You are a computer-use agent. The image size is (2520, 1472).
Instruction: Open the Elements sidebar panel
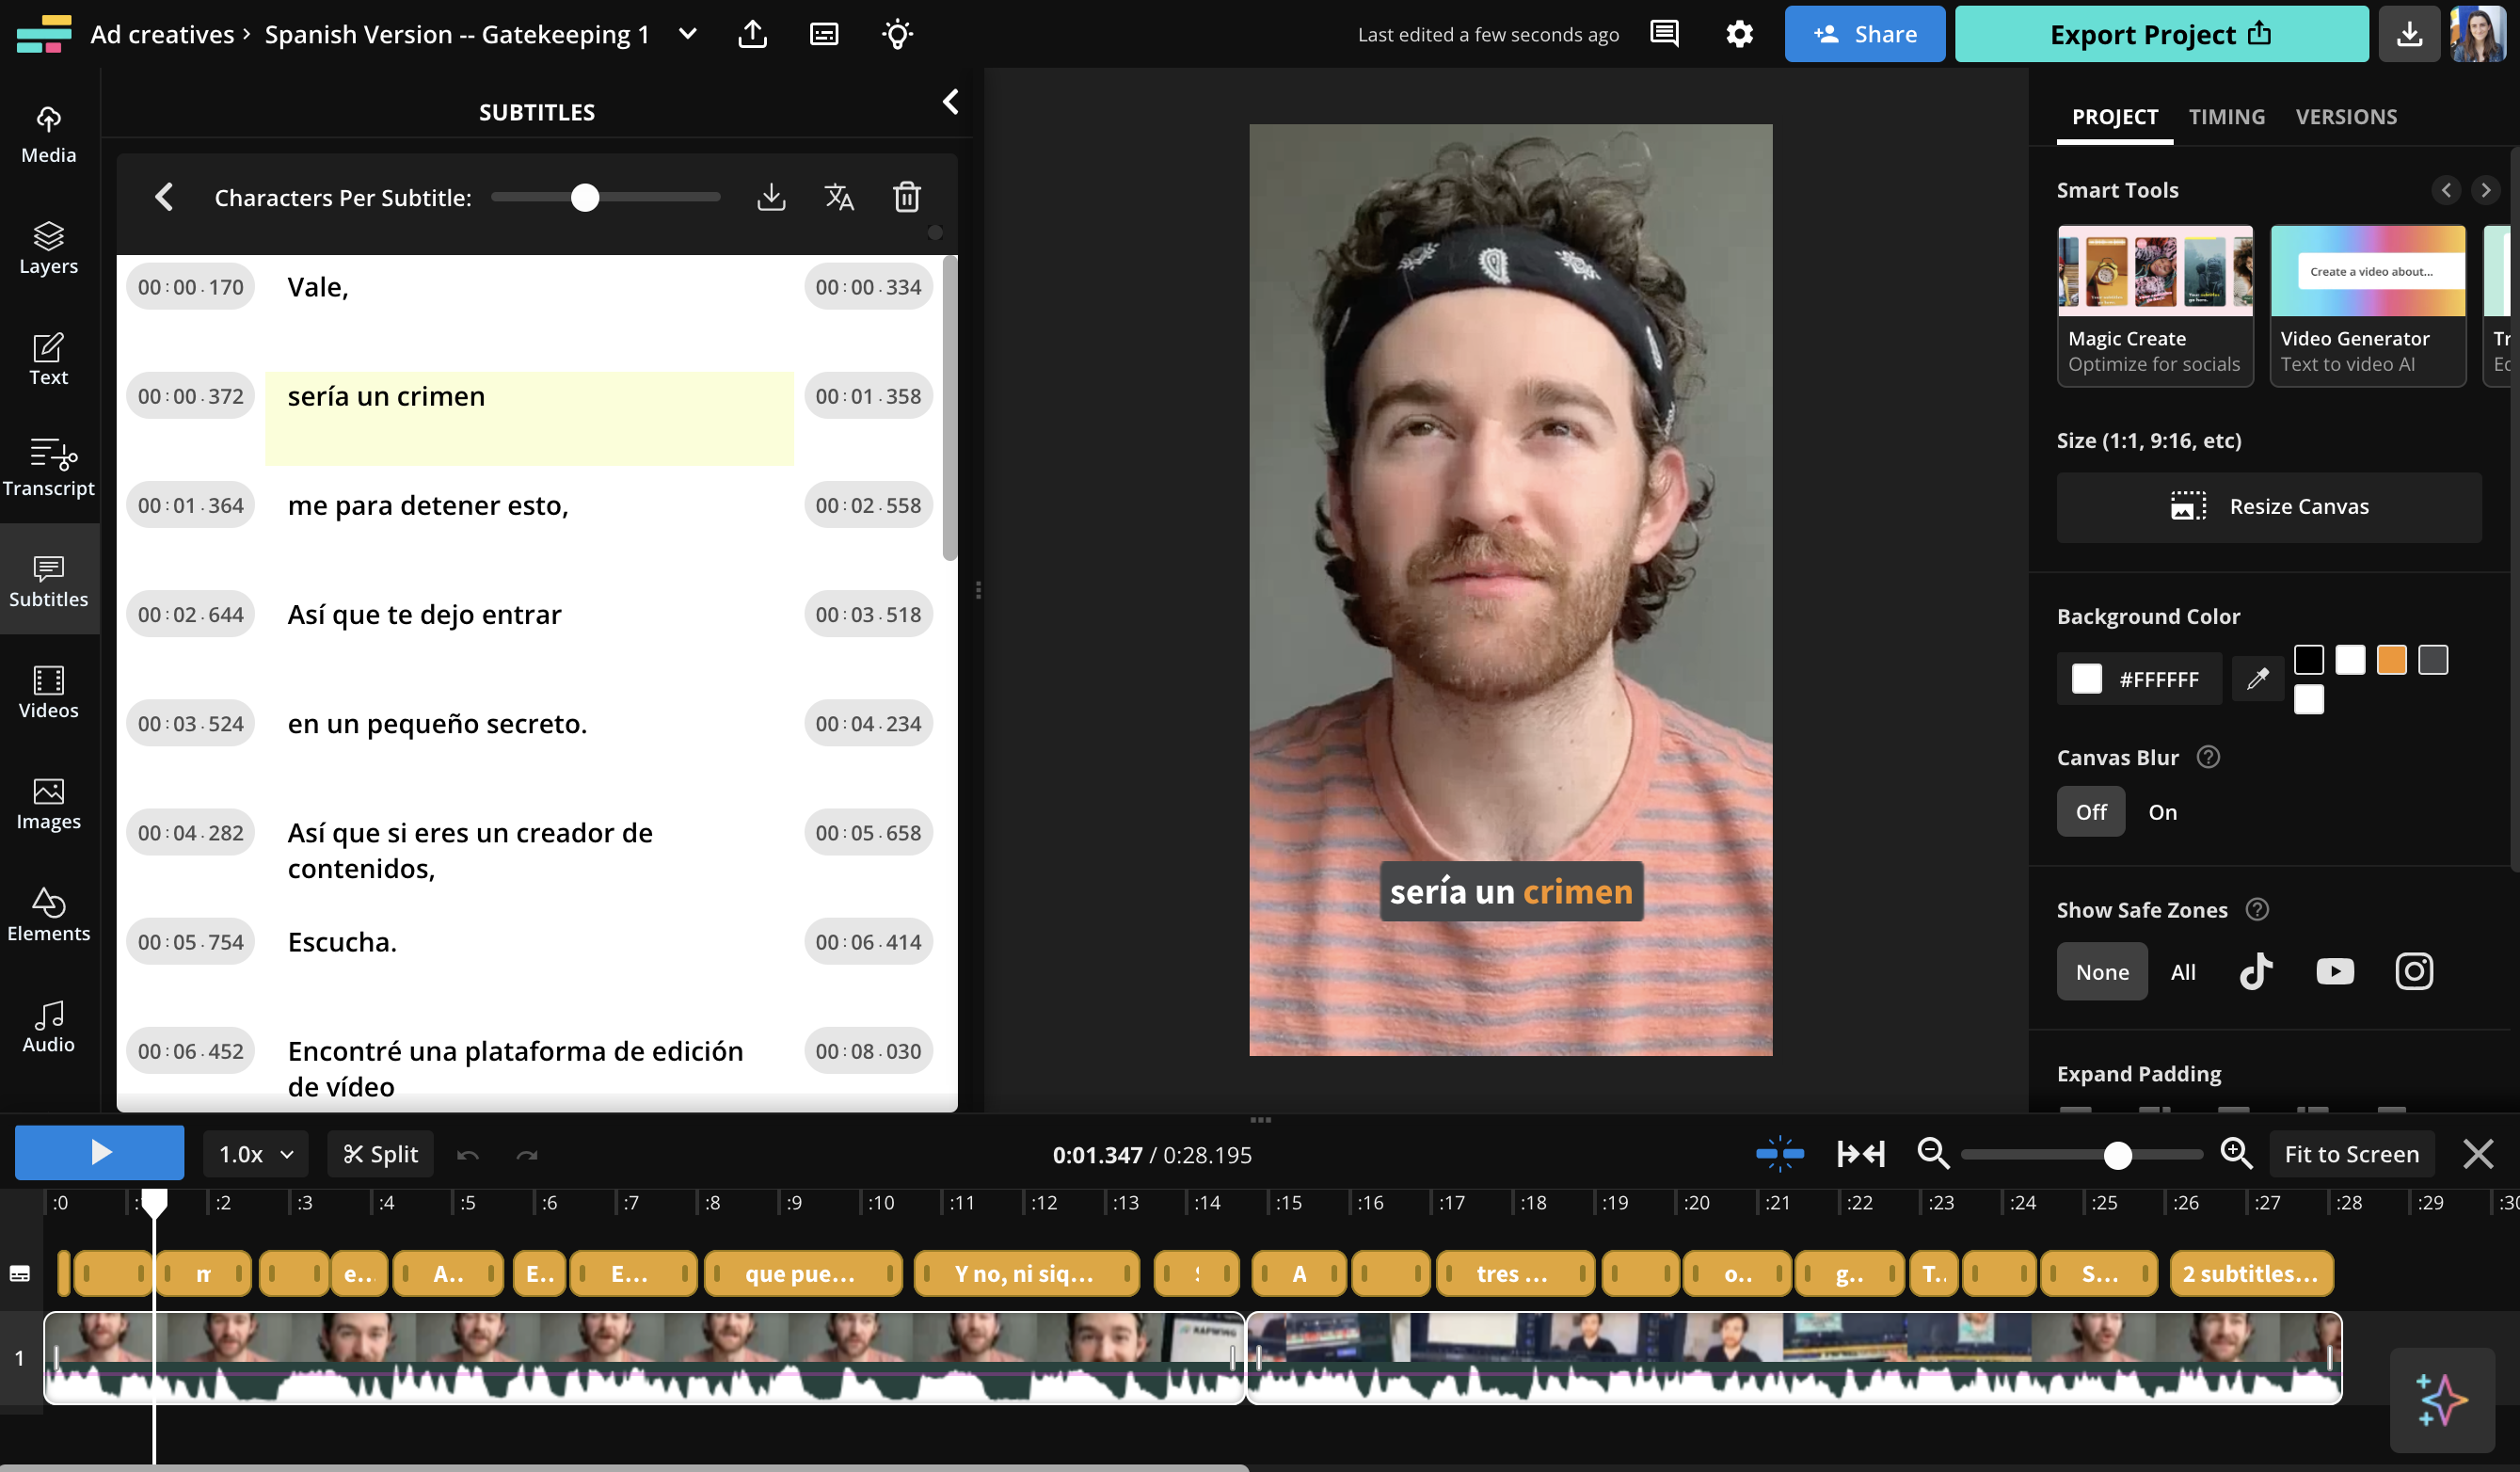[x=48, y=913]
